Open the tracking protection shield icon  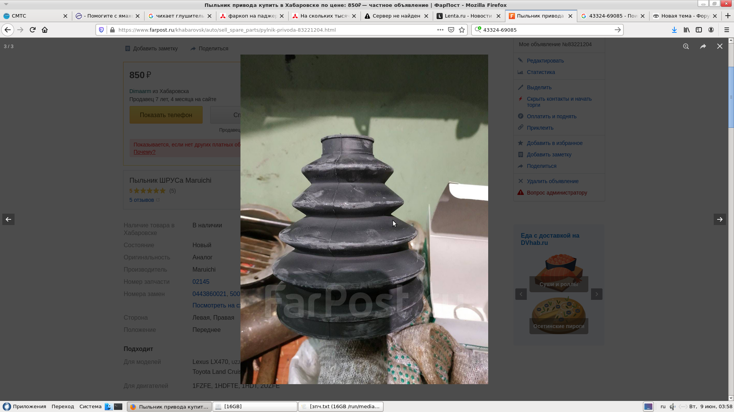[x=101, y=30]
